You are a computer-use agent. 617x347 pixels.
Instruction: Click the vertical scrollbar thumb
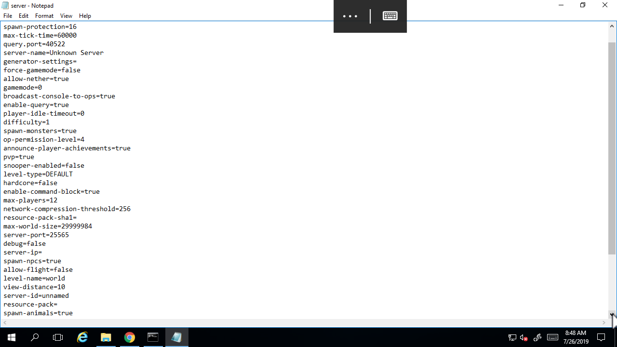612,148
